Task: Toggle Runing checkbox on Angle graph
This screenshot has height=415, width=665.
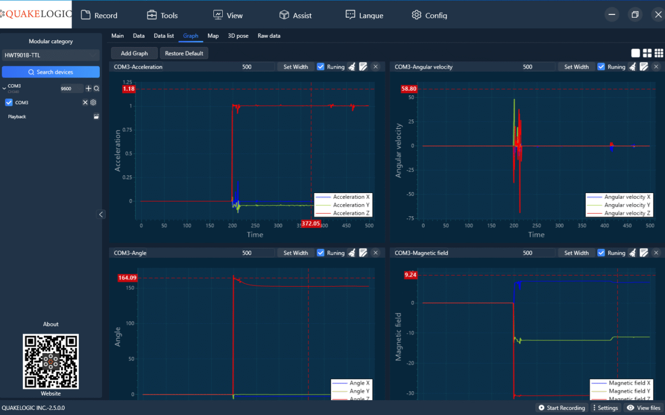Action: (x=321, y=253)
